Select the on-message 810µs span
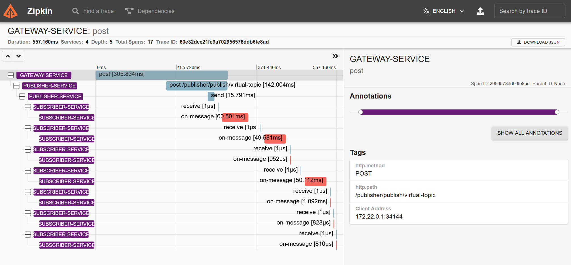Image resolution: width=571 pixels, height=265 pixels. coord(336,245)
